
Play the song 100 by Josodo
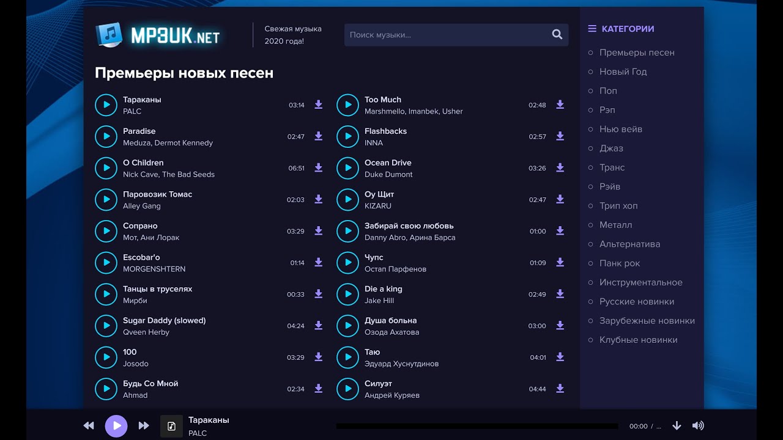[x=106, y=358]
